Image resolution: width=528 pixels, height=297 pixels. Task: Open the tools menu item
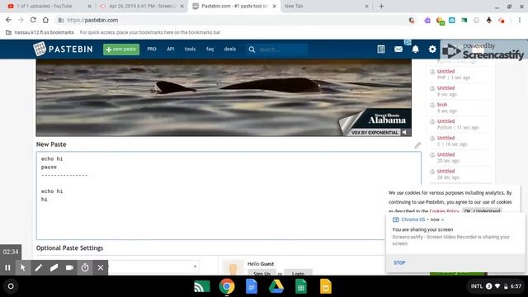[x=190, y=49]
